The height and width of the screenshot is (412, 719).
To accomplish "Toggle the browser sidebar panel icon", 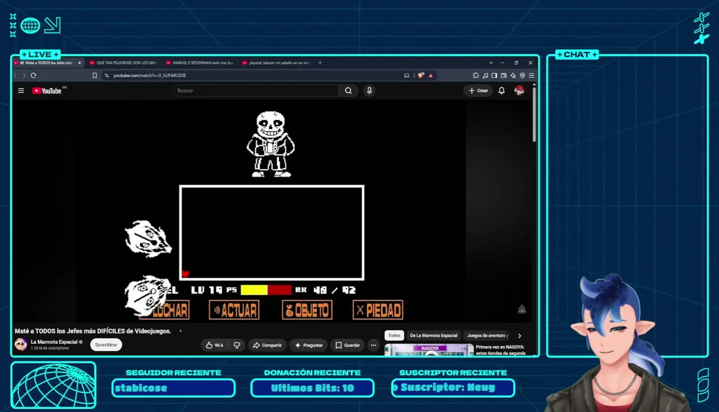I will coord(494,76).
